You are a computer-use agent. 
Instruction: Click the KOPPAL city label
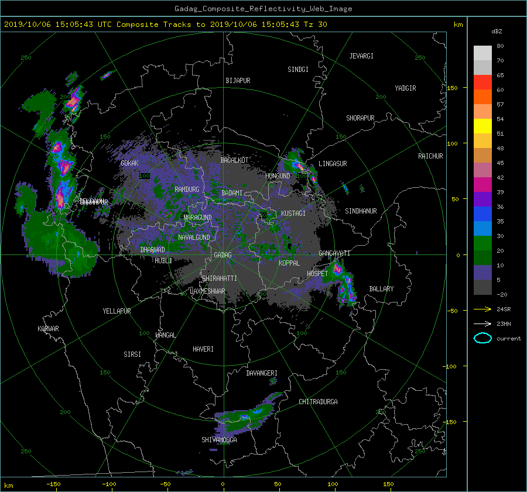click(289, 263)
